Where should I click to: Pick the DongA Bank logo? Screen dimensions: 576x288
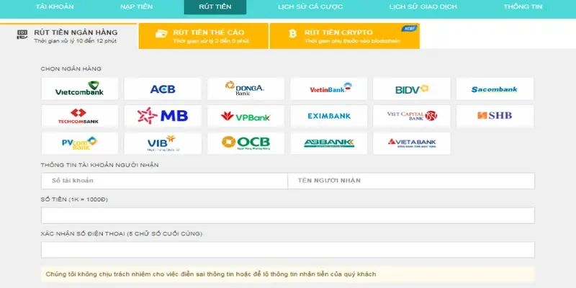coord(246,89)
